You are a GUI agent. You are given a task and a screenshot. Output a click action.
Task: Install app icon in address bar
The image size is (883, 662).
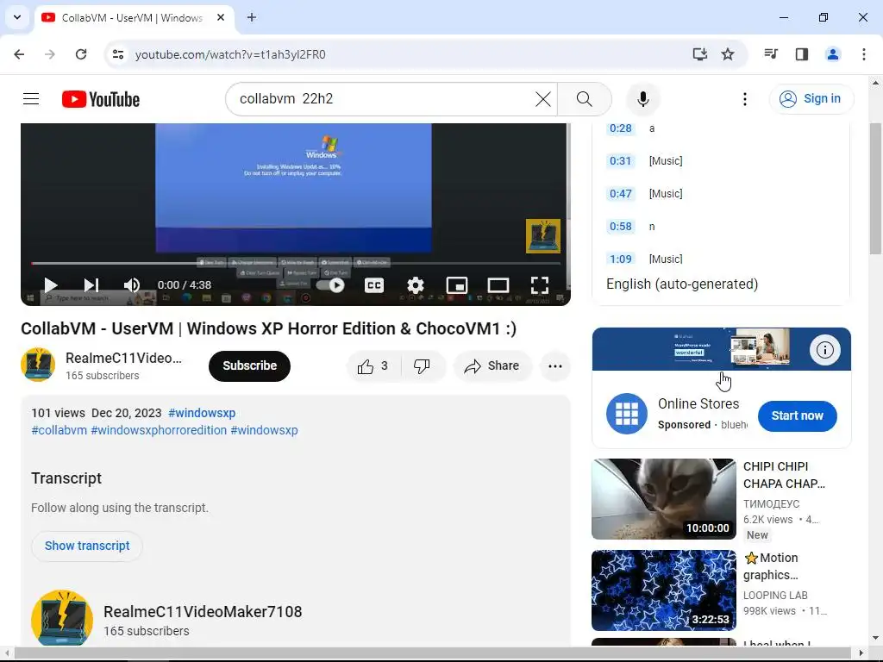(699, 54)
